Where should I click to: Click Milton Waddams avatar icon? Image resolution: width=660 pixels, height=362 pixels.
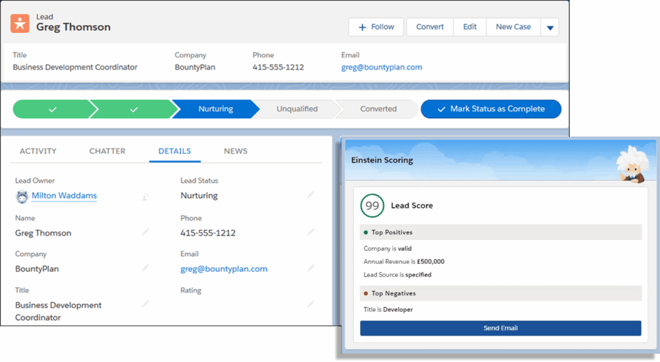coord(22,196)
